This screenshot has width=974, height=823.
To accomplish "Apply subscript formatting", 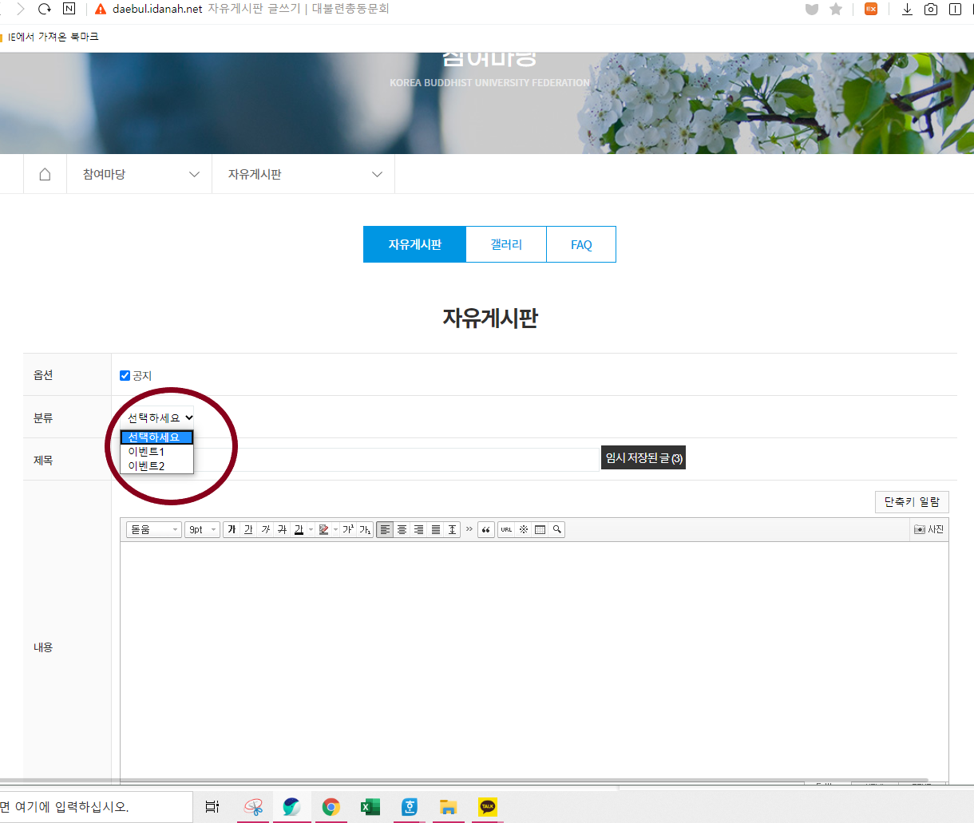I will (x=365, y=529).
